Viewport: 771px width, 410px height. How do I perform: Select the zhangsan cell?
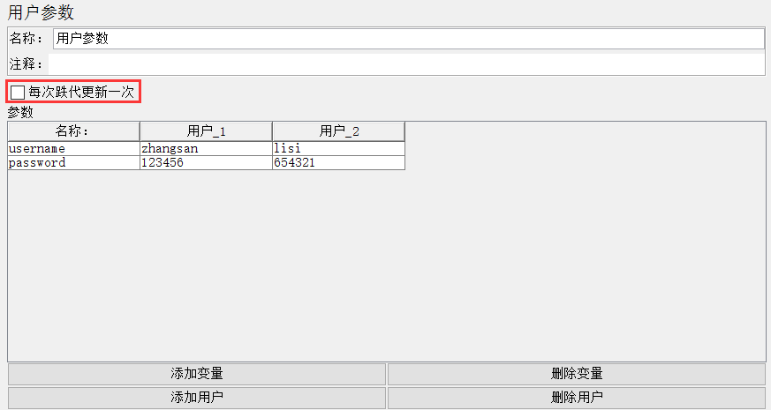[x=206, y=149]
